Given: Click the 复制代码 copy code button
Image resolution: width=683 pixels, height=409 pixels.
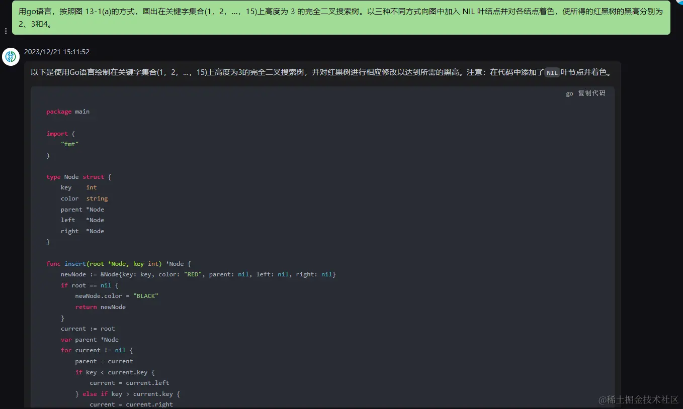Looking at the screenshot, I should 591,93.
